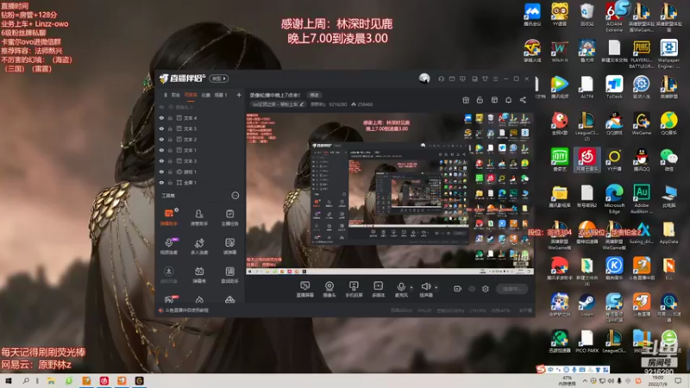Hide the 文本 5 source
The image size is (690, 388).
point(161,128)
